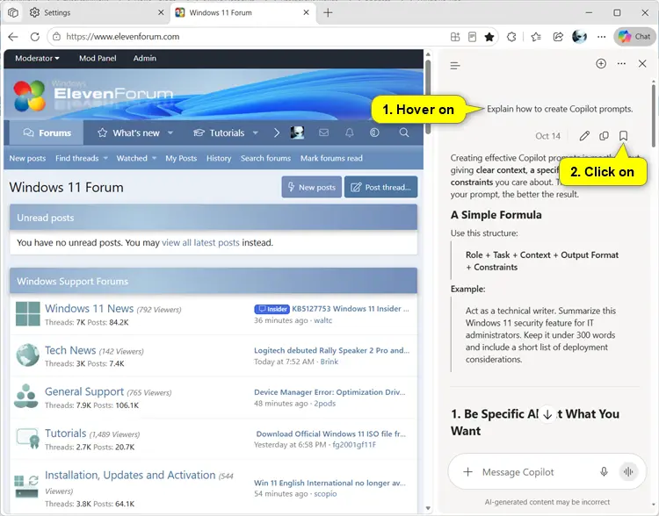Toggle the Copilot Chat button
This screenshot has width=659, height=516.
pyautogui.click(x=634, y=37)
